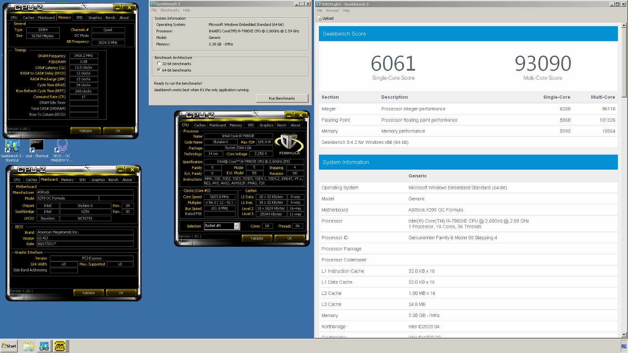
Task: Open About tab in CPU tab CPU-Z window
Action: [296, 125]
